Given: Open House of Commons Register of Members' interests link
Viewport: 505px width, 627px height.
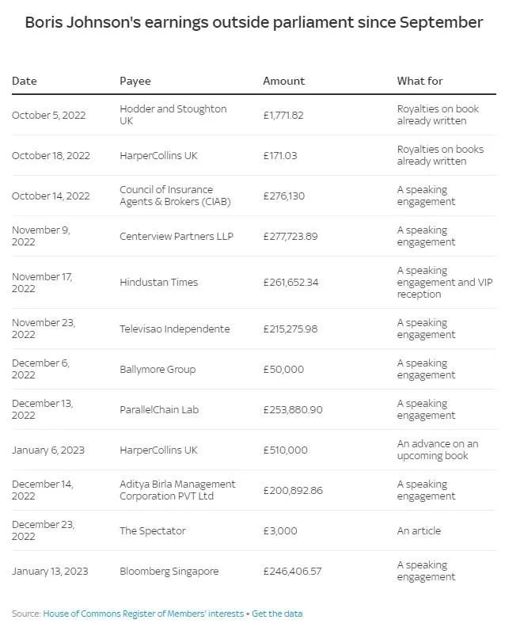Looking at the screenshot, I should click(x=143, y=614).
